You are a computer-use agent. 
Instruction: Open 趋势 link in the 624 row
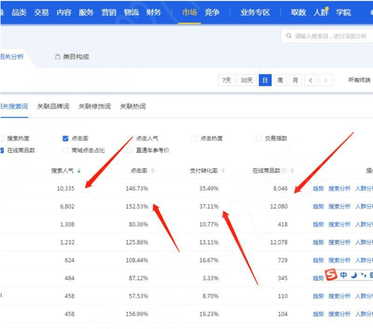(x=319, y=261)
